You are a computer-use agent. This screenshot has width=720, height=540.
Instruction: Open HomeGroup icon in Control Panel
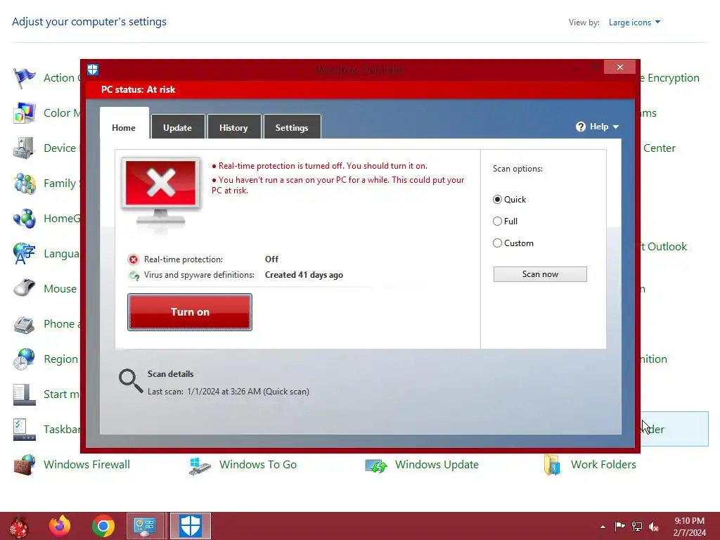25,219
